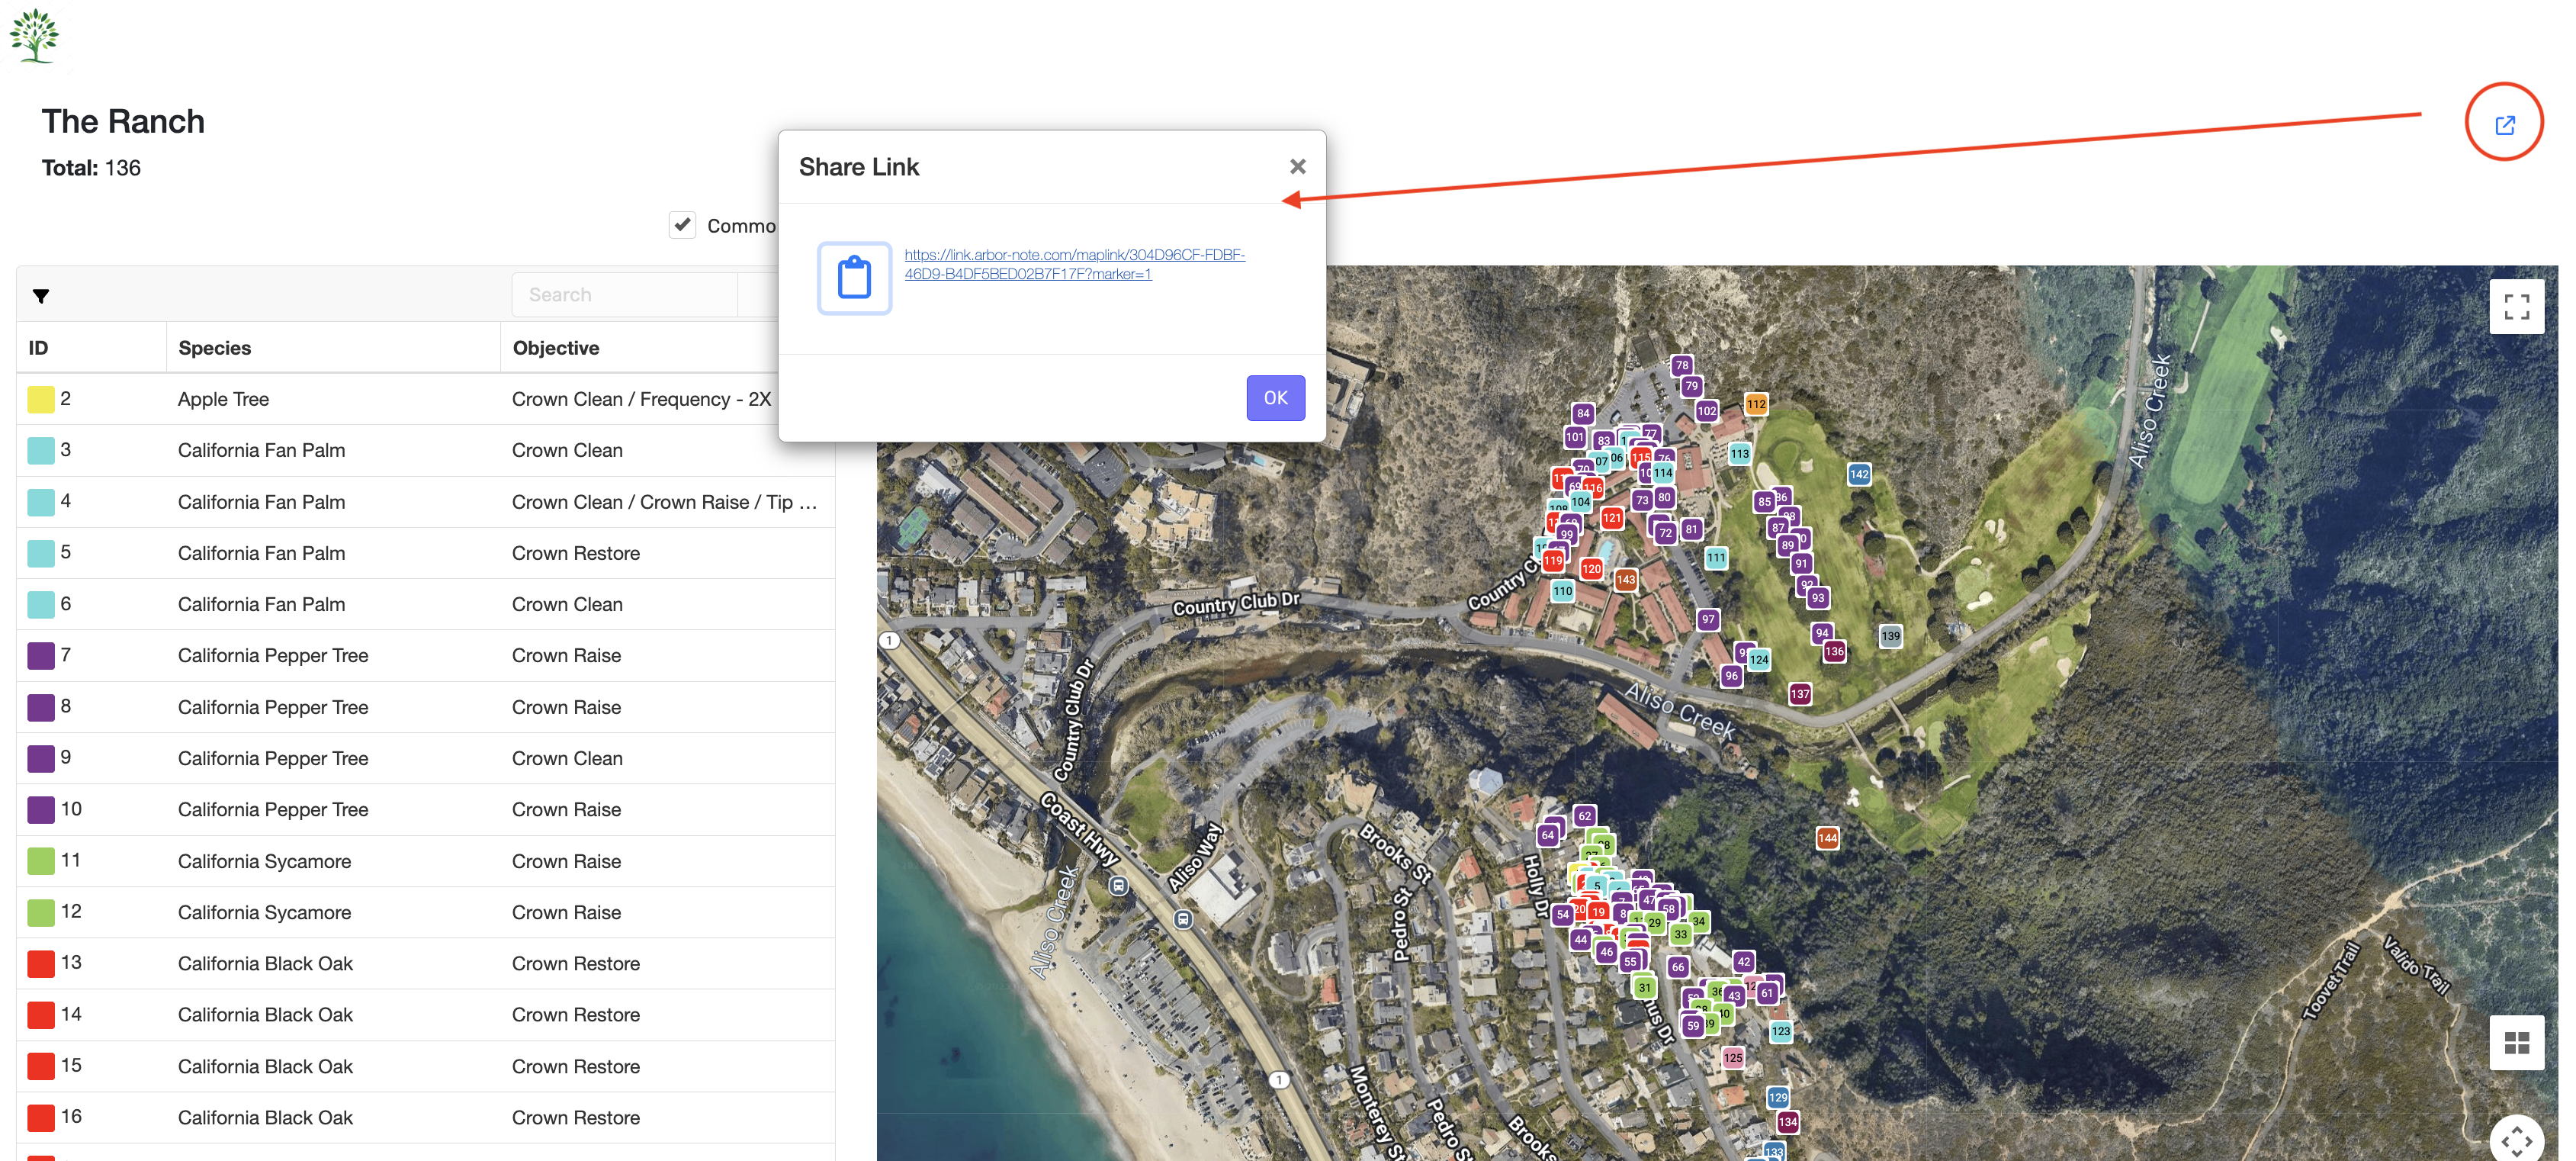Click the green tree logo
The image size is (2576, 1161).
[35, 36]
